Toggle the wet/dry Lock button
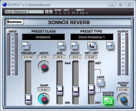Image resolution: width=136 pixels, height=111 pixels. [100, 82]
